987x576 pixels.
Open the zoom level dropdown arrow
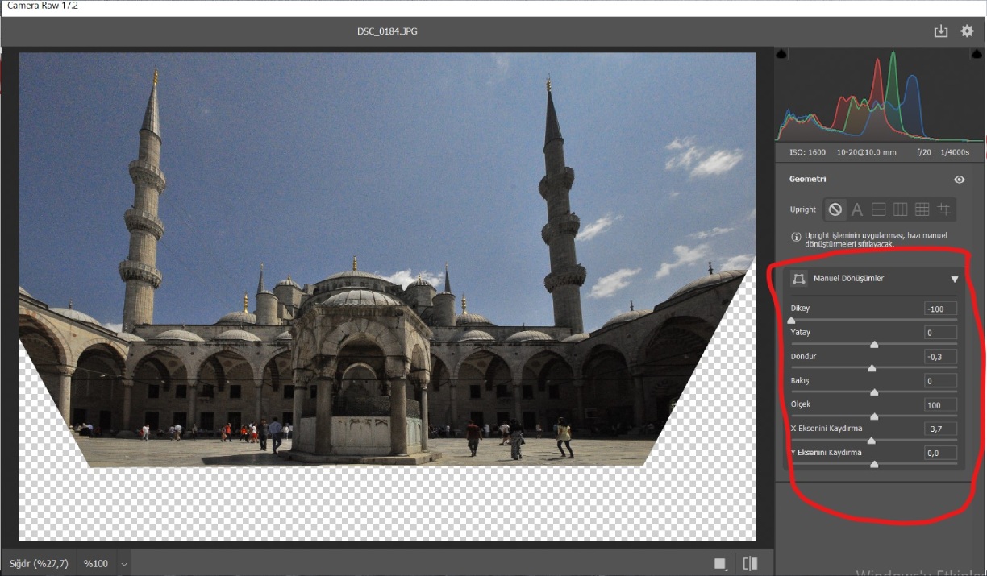pos(124,564)
